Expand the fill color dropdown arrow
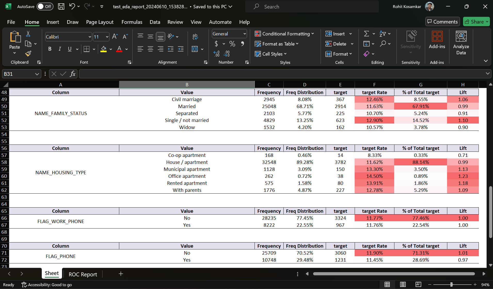The height and width of the screenshot is (289, 493). 110,49
